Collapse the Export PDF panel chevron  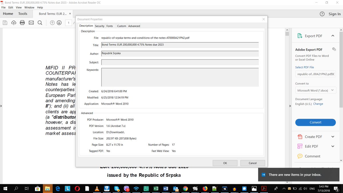[333, 36]
